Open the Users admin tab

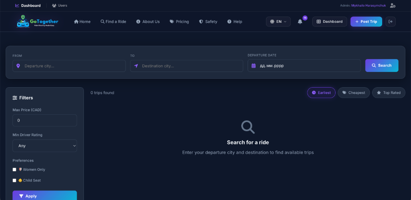[x=60, y=6]
